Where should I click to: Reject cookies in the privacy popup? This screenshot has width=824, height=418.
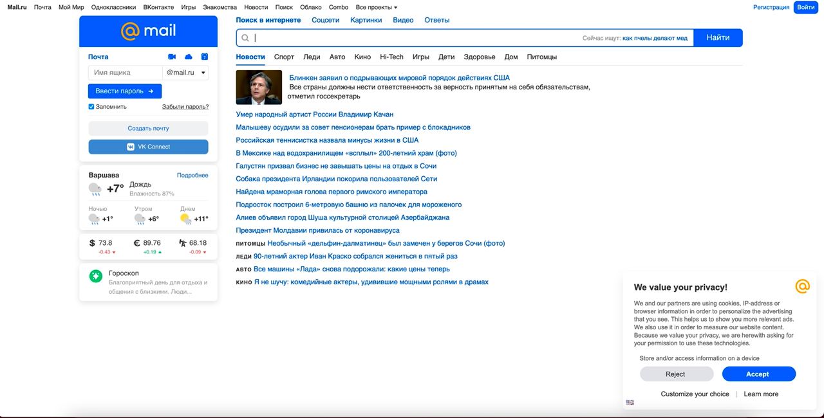(676, 374)
